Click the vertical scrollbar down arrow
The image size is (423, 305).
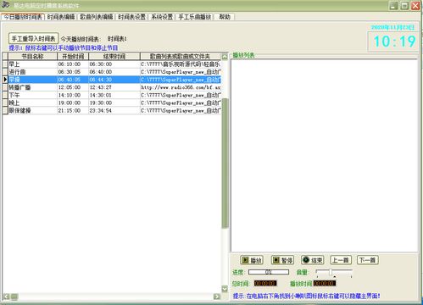tap(225, 289)
